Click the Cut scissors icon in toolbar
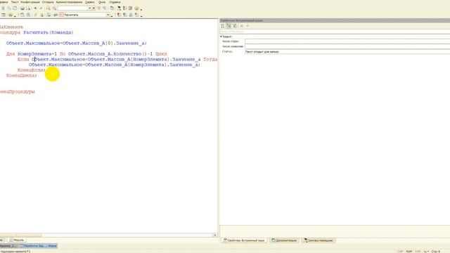450x253 pixels. pyautogui.click(x=3, y=8)
